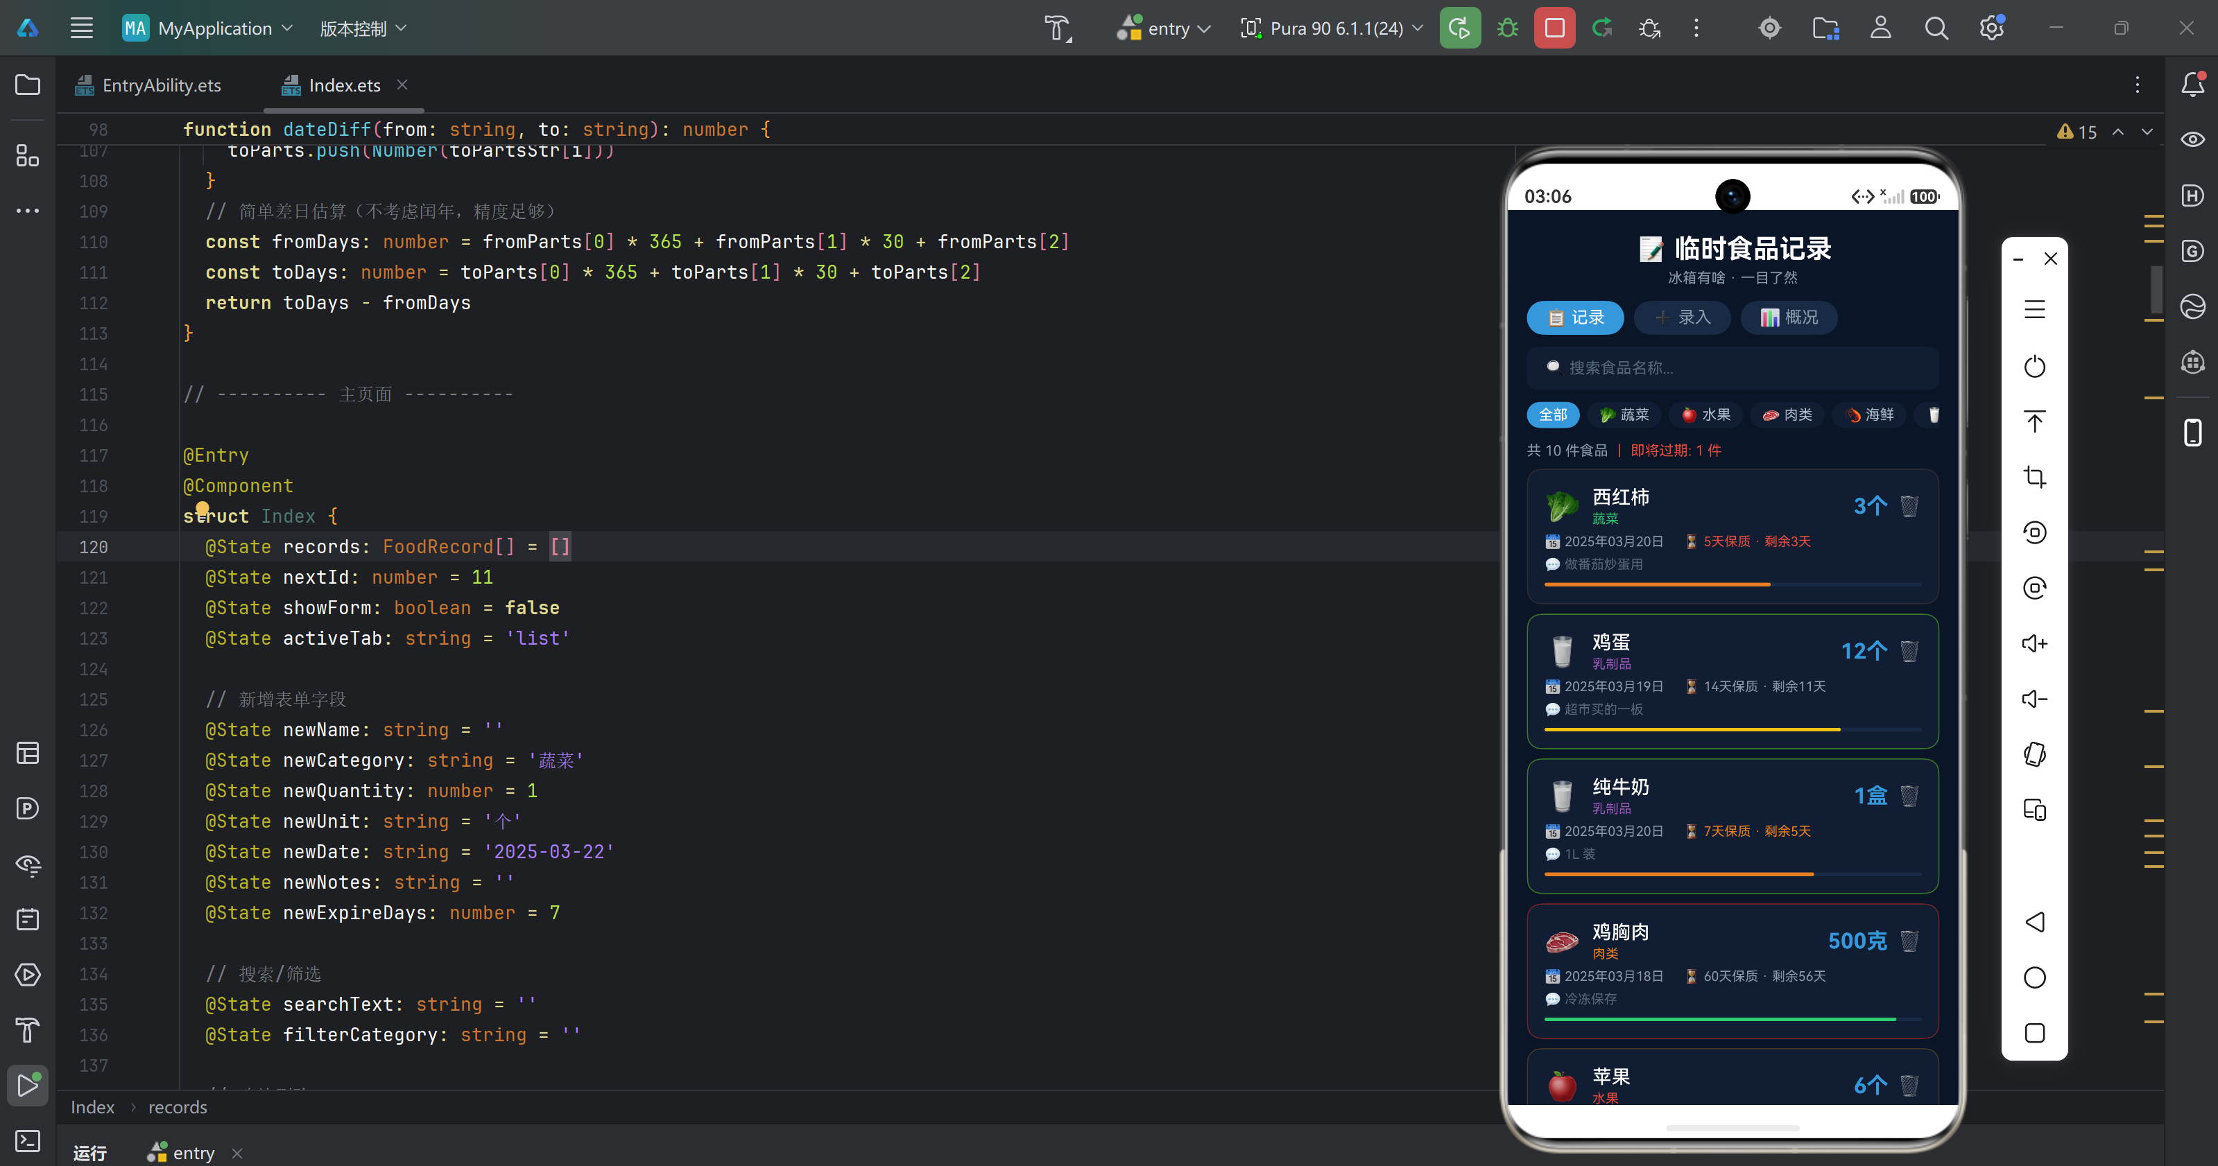Open the toolbar more-actions menu
The image size is (2218, 1166).
click(x=1696, y=28)
